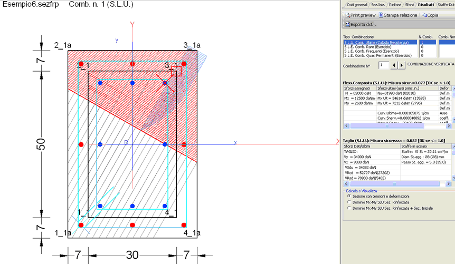The height and width of the screenshot is (264, 455).
Task: Click the Fless.Composta table horizontal scrollbar thumb
Action: tap(387, 126)
